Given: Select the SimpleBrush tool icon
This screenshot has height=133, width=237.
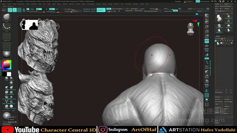Looking at the screenshot, I should pyautogui.click(x=228, y=21).
